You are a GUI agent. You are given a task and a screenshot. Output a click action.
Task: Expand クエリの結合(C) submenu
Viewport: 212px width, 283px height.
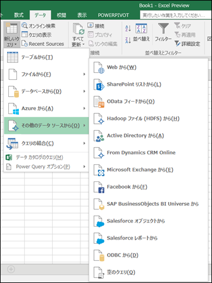46,143
